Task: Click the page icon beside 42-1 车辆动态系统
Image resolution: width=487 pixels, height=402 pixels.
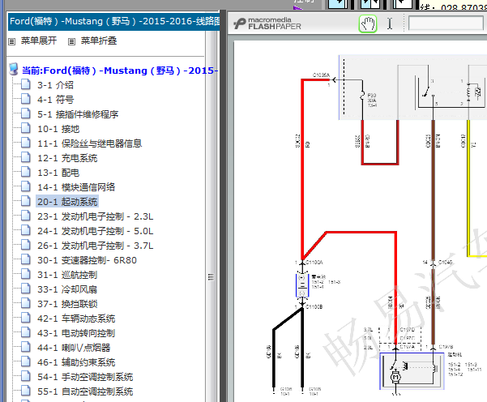Action: point(26,318)
